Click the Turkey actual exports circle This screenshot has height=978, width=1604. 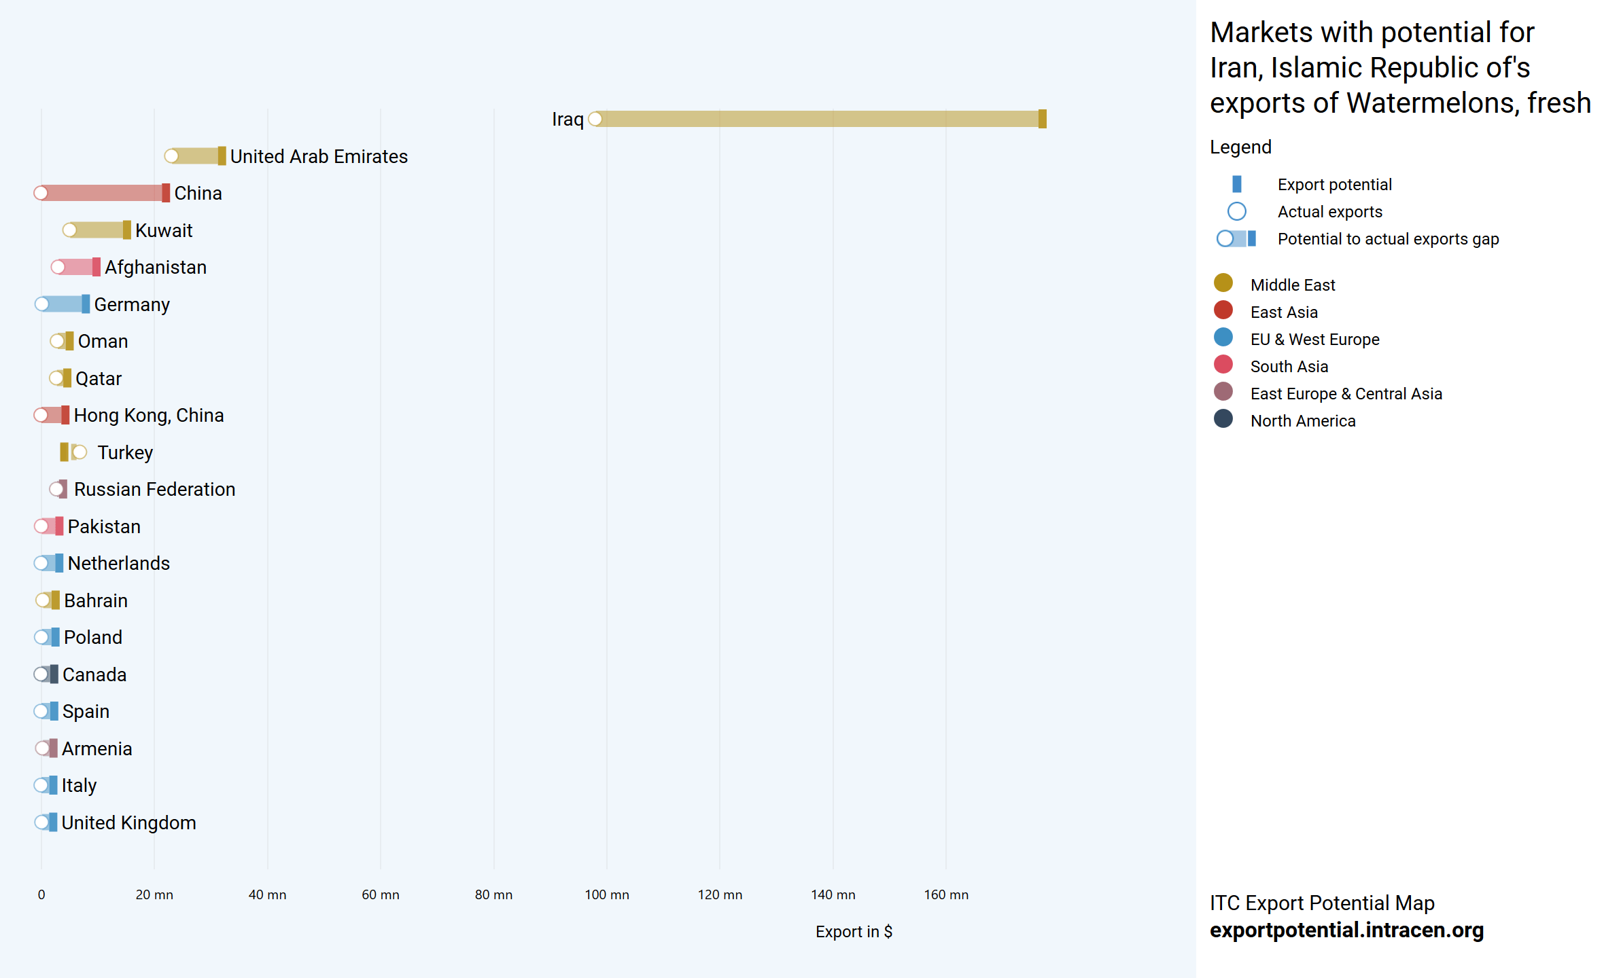(x=80, y=452)
